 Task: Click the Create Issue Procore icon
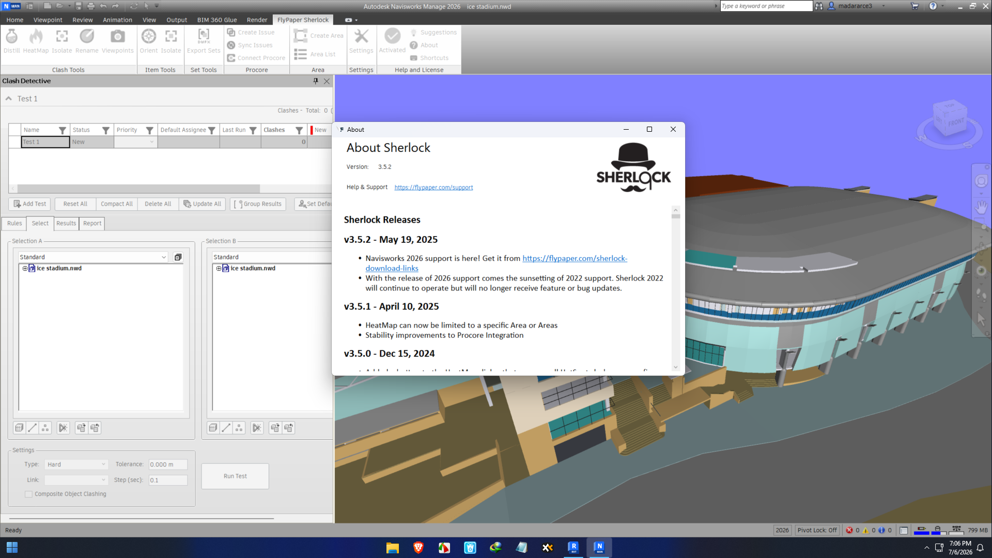point(231,32)
